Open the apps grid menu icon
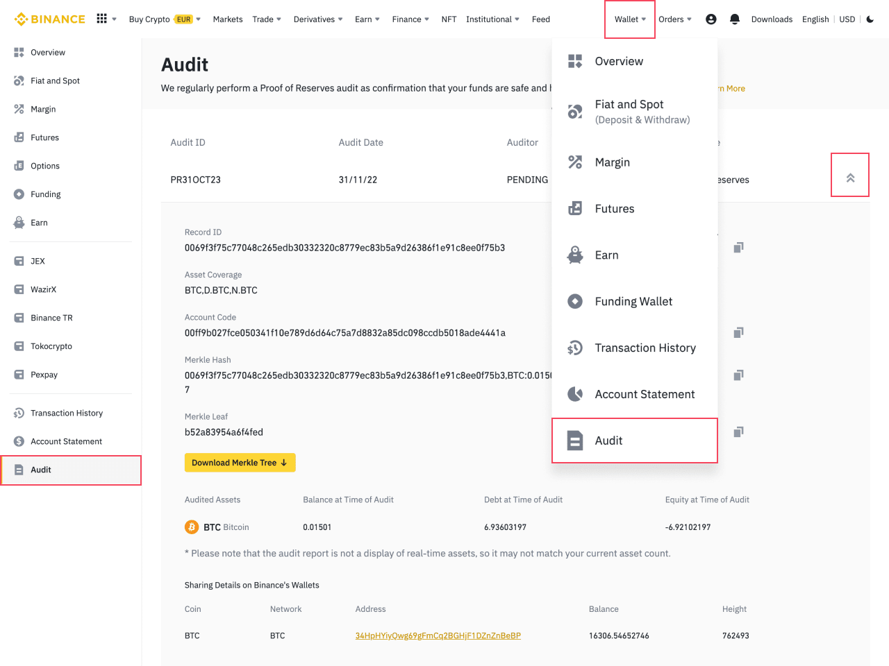This screenshot has width=889, height=666. point(102,19)
